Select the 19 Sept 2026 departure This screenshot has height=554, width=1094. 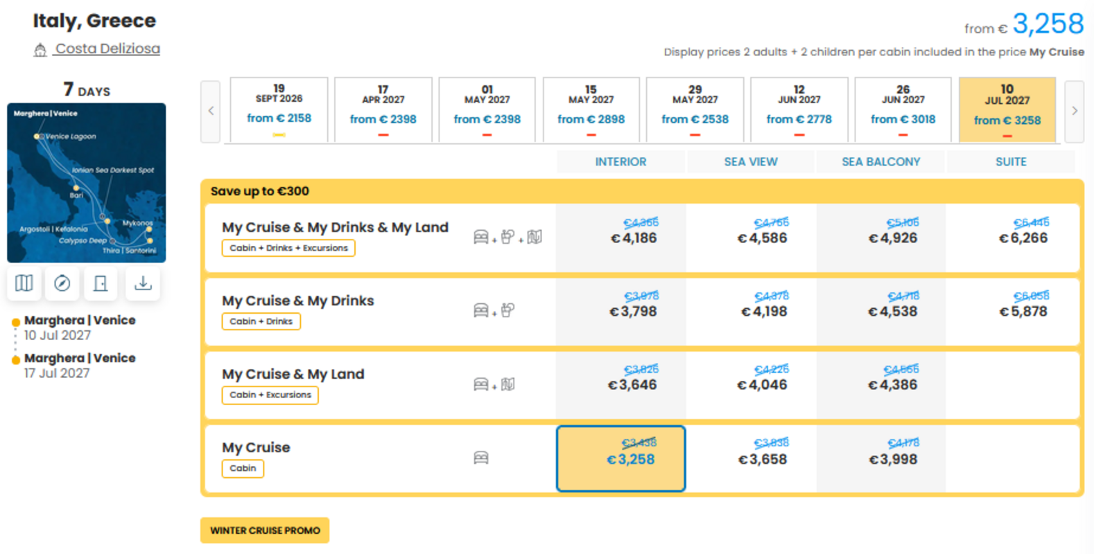[279, 110]
